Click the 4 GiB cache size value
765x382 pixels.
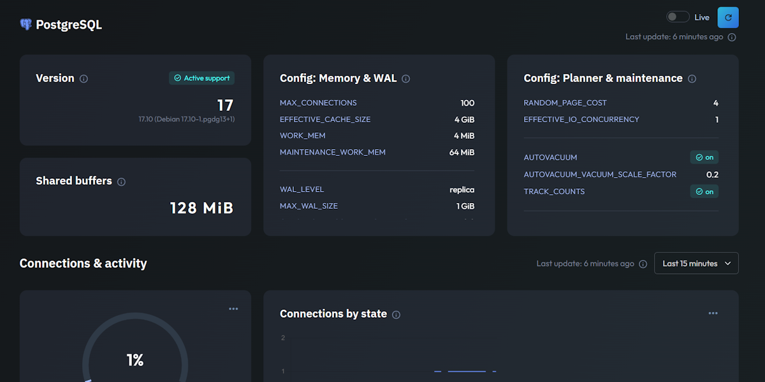(464, 119)
